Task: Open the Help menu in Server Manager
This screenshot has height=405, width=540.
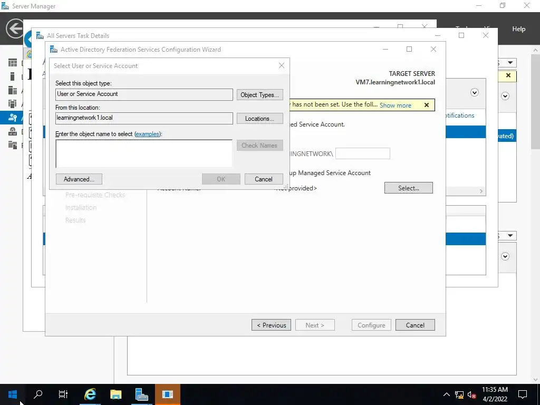Action: click(x=518, y=29)
